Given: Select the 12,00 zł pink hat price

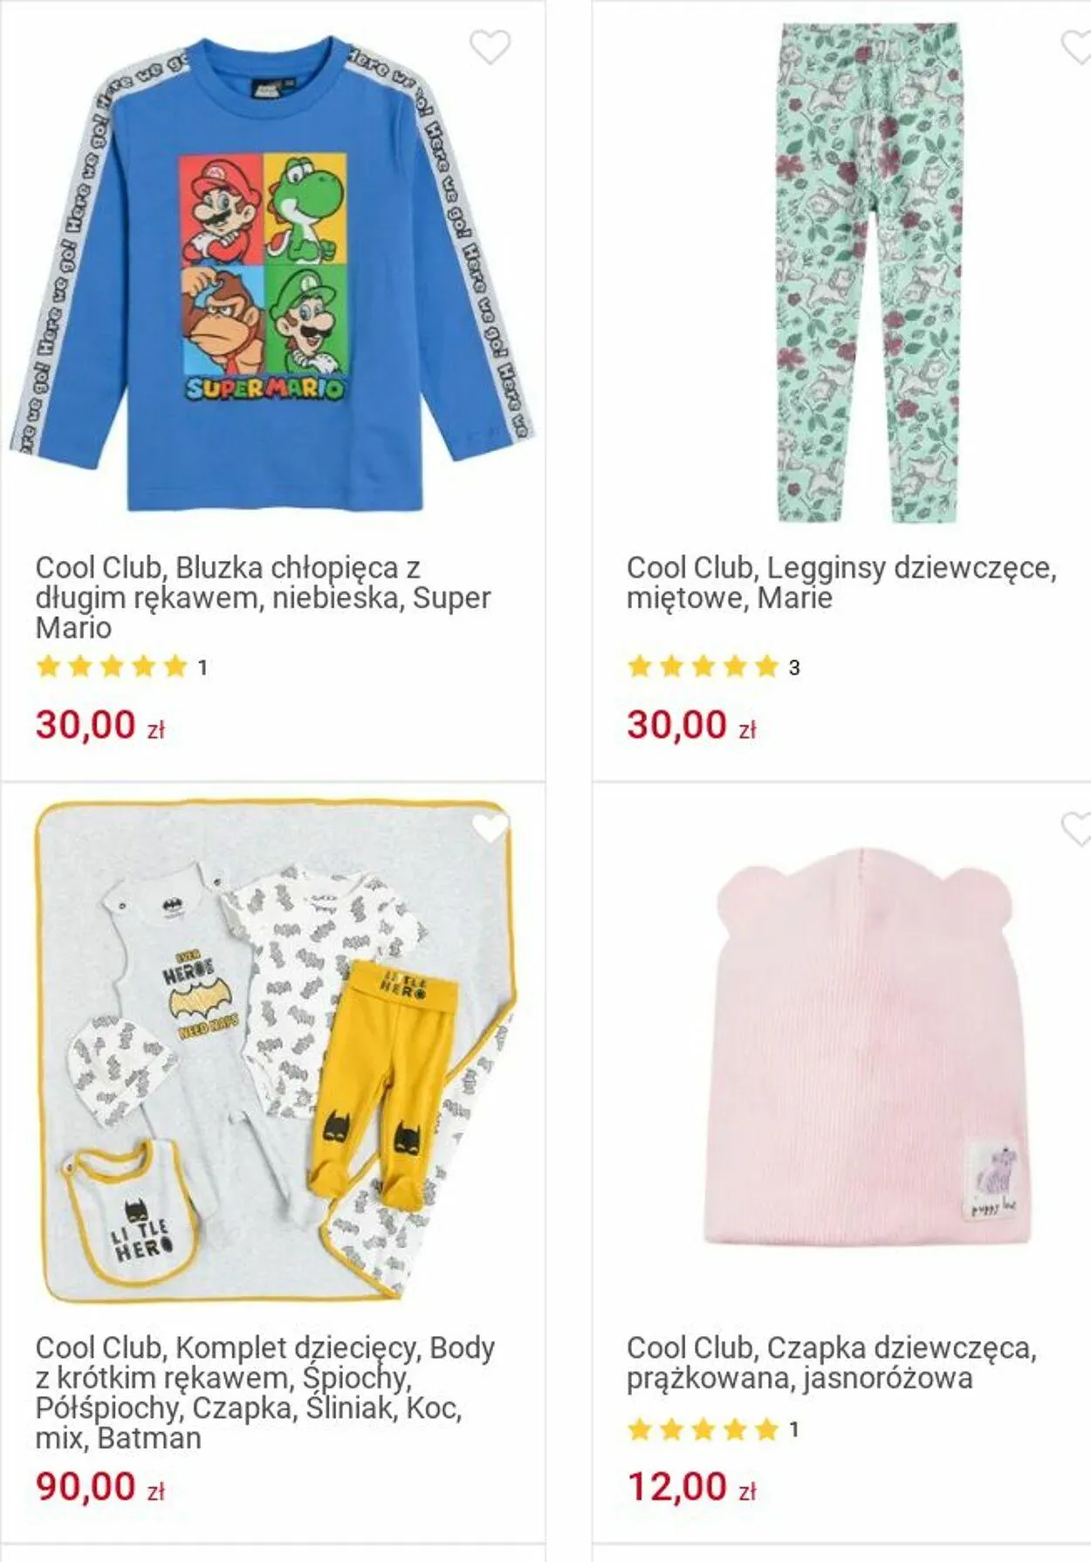Looking at the screenshot, I should pyautogui.click(x=691, y=1487).
